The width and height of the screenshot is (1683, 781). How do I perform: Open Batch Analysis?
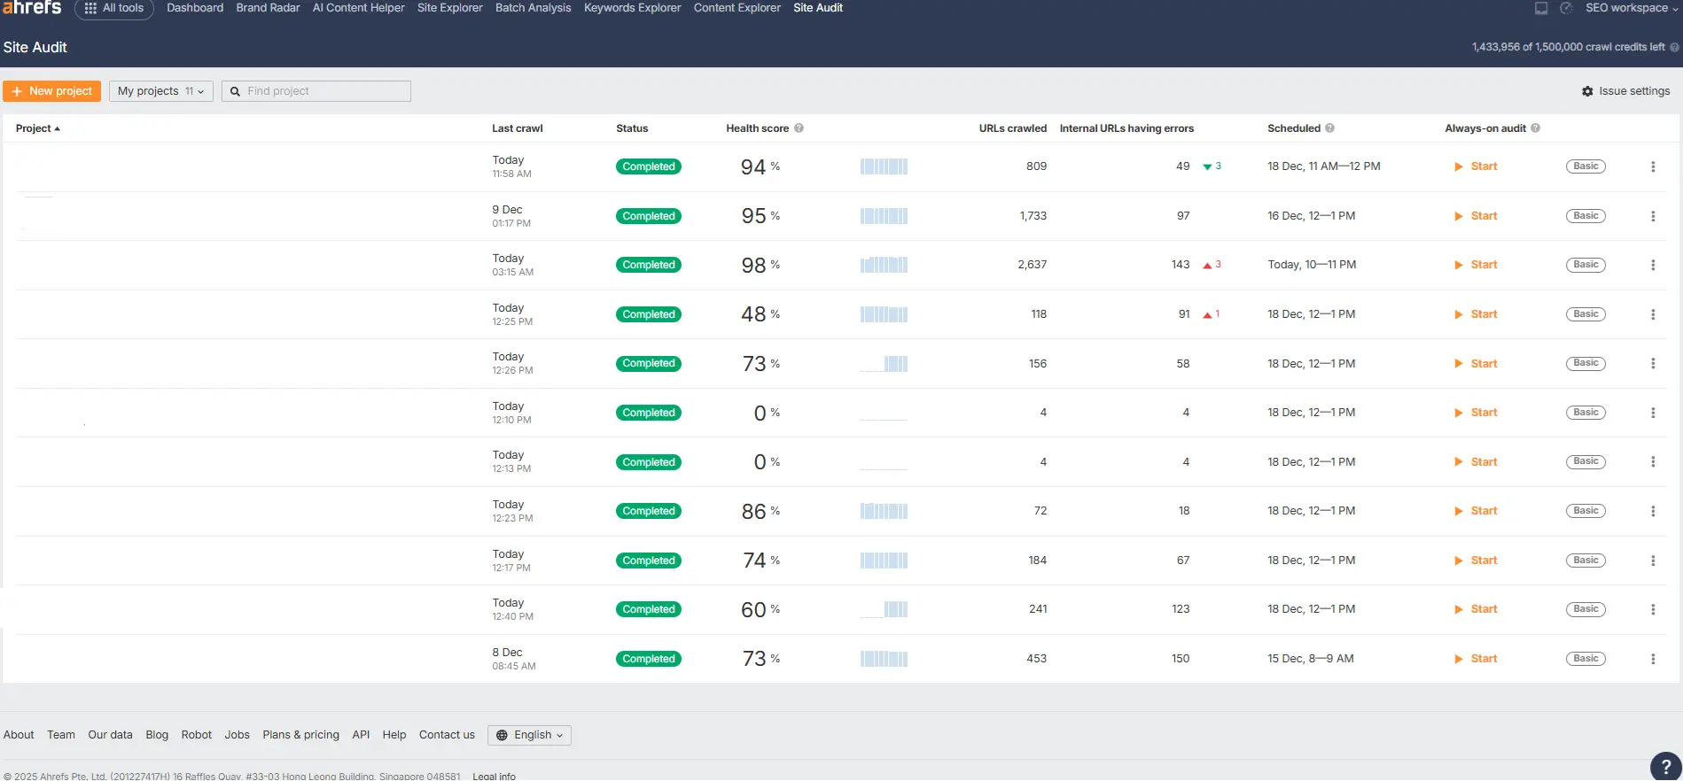[534, 8]
